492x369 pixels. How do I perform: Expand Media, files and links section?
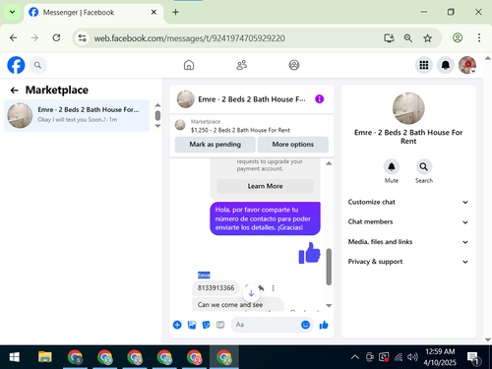[x=408, y=242]
